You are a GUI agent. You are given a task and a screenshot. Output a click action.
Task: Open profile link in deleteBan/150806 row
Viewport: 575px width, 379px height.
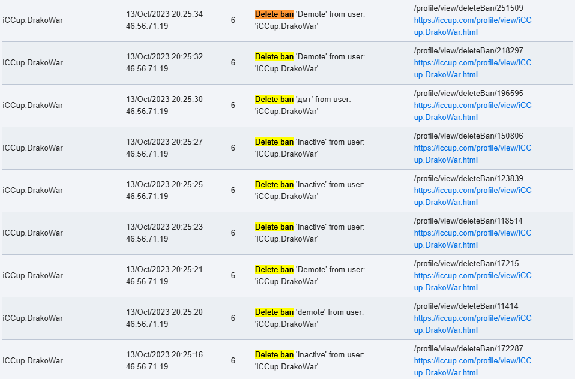(473, 154)
